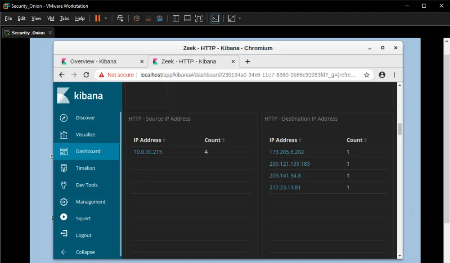Click destination IP 209.121.139.185
Image resolution: width=450 pixels, height=263 pixels.
click(x=289, y=163)
